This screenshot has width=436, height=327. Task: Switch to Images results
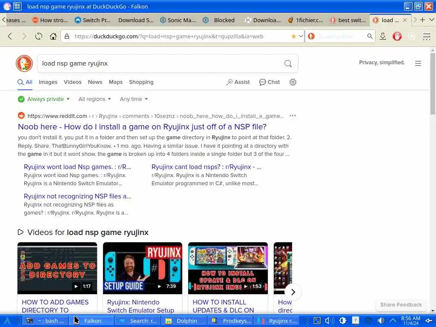[x=48, y=82]
